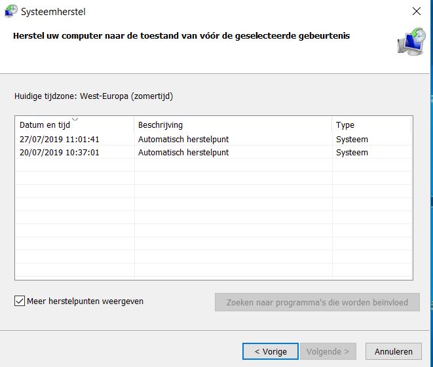Screen dimensions: 433x367
Task: Sort list by Beschrijving column header
Action: click(160, 125)
